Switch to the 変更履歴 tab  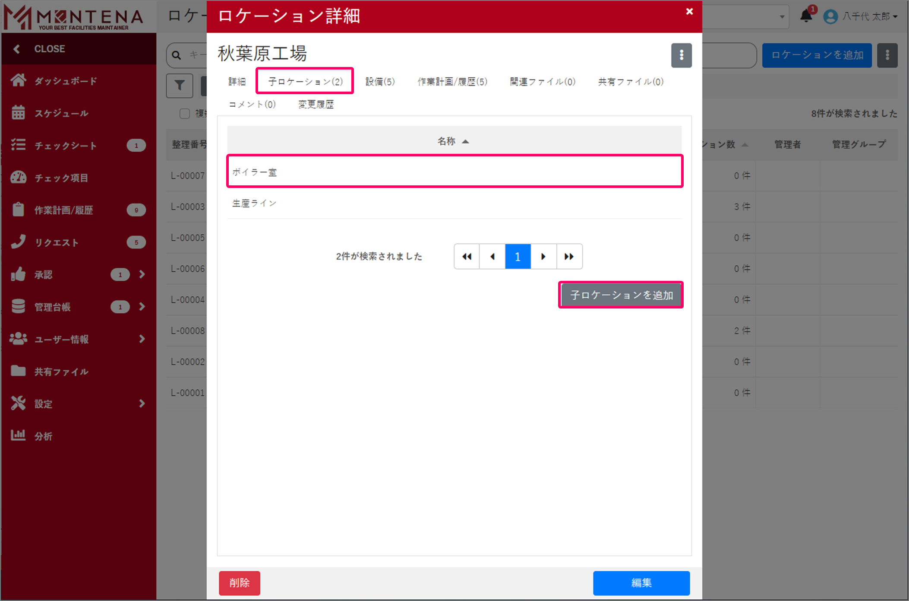[x=316, y=104]
